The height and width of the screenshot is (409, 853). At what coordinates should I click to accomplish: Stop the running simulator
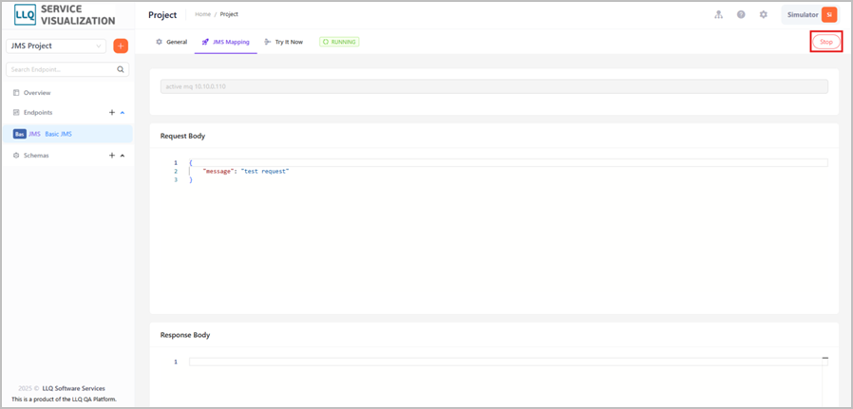click(826, 42)
